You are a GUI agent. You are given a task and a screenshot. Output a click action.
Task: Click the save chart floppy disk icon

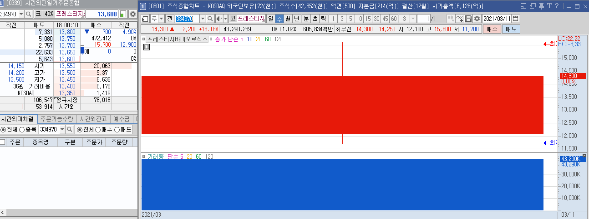click(468, 19)
